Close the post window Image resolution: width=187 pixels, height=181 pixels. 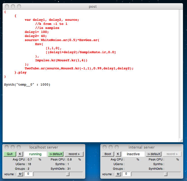pos(7,6)
